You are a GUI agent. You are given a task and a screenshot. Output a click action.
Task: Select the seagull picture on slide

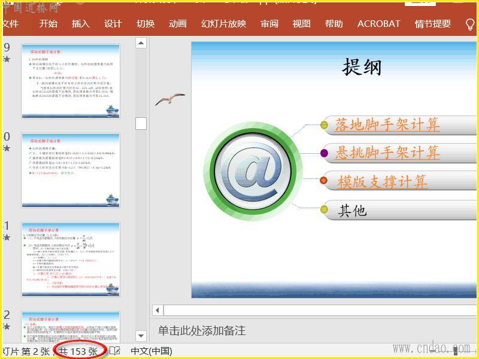pyautogui.click(x=170, y=99)
